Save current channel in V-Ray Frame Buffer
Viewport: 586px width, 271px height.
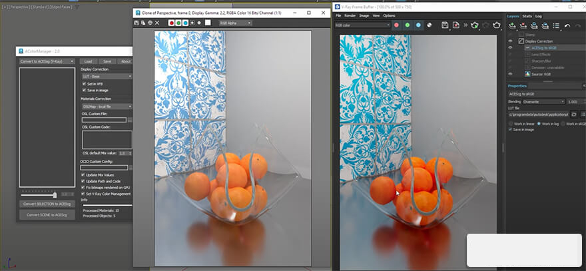[445, 25]
